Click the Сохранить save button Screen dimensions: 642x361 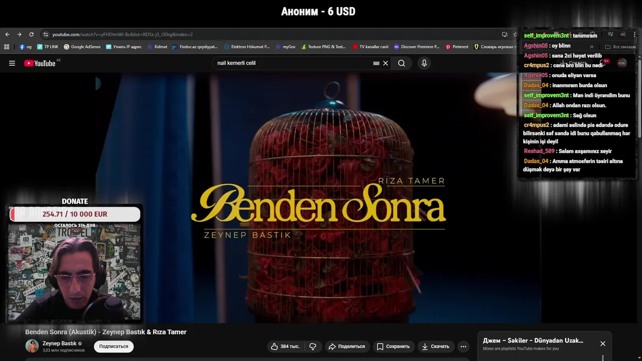(x=393, y=346)
